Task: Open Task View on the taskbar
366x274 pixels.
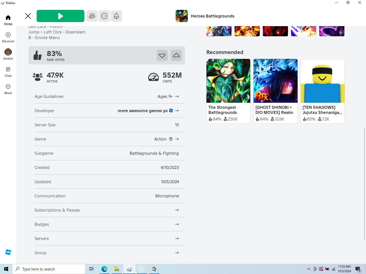Action: pyautogui.click(x=91, y=269)
